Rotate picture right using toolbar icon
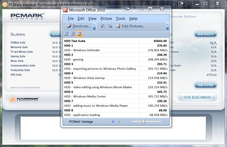The width and height of the screenshot is (227, 147). coord(110,26)
